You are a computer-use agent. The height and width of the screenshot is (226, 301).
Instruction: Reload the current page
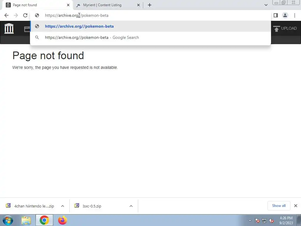(25, 15)
